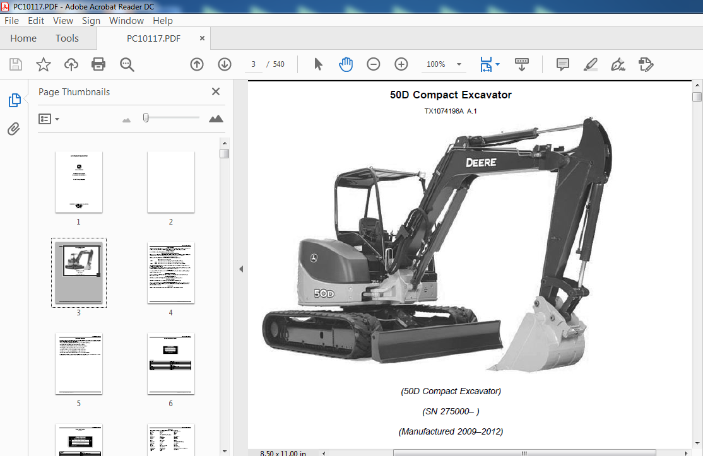Select page 5 thumbnail

79,364
